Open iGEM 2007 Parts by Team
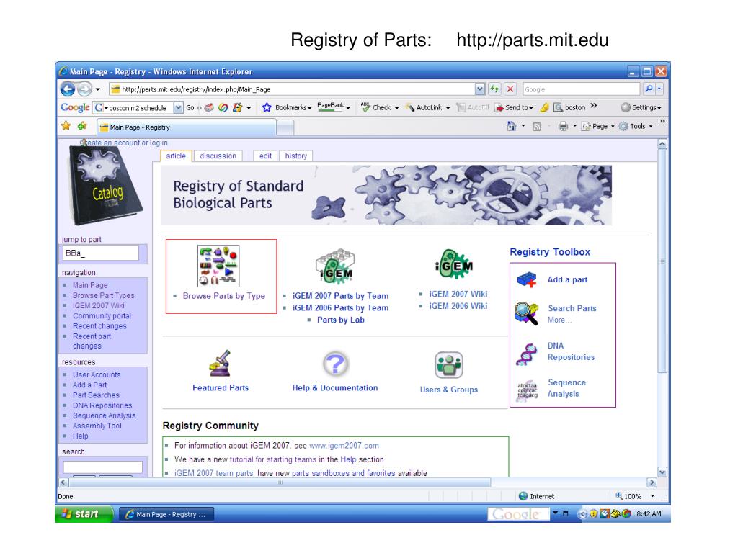738x553 pixels. (x=341, y=296)
